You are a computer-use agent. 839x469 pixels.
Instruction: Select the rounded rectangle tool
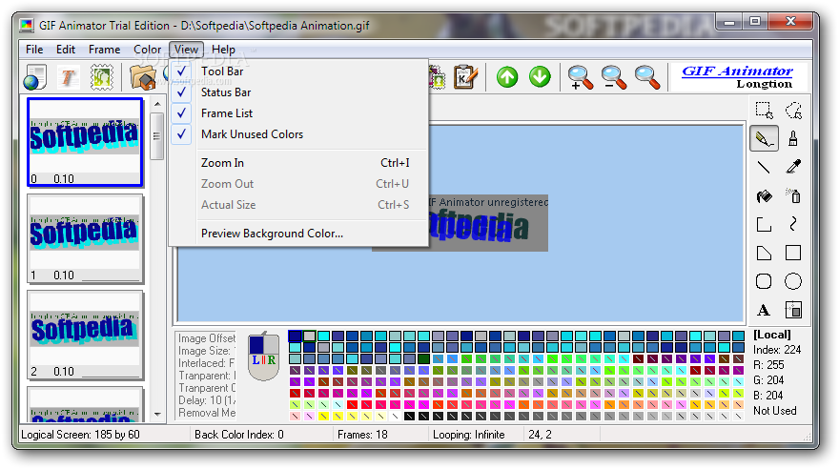point(764,281)
